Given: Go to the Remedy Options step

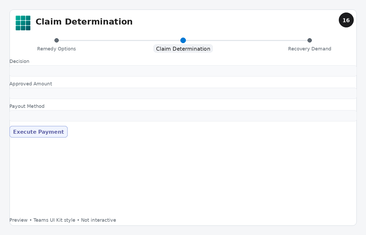Looking at the screenshot, I should (x=56, y=49).
